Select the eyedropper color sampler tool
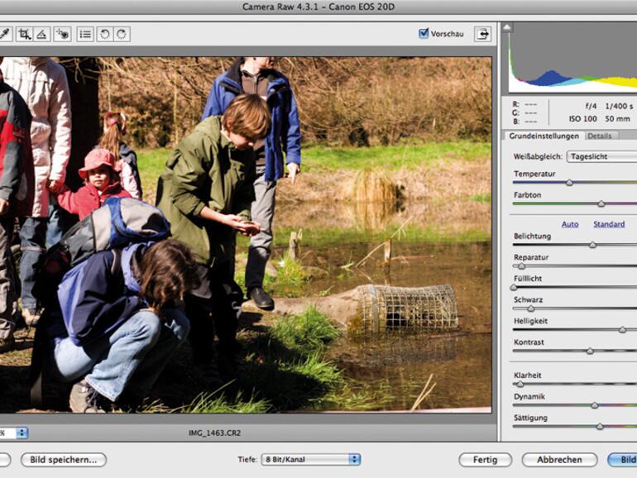 [5, 34]
